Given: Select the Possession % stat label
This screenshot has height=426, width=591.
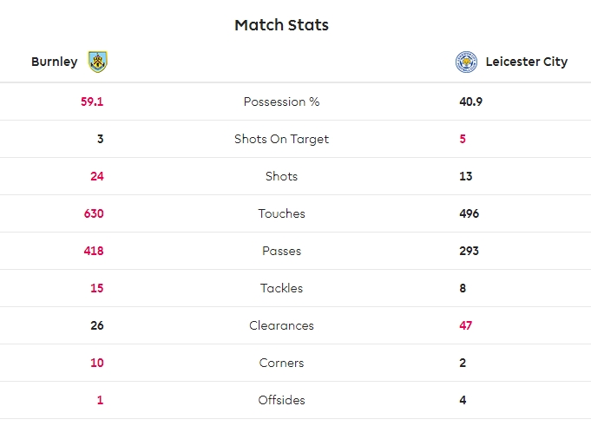Looking at the screenshot, I should pyautogui.click(x=281, y=102).
